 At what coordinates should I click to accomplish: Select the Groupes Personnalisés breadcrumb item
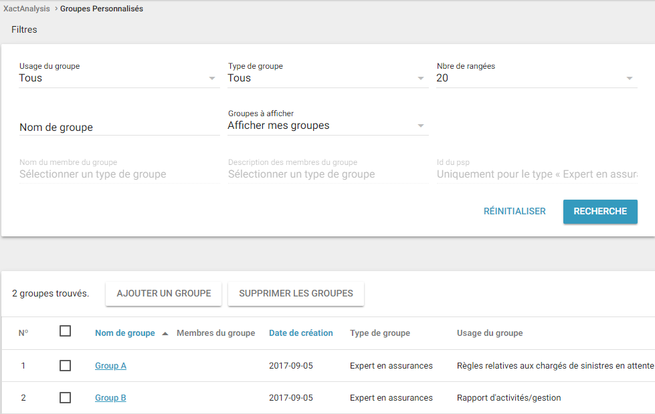(x=102, y=9)
